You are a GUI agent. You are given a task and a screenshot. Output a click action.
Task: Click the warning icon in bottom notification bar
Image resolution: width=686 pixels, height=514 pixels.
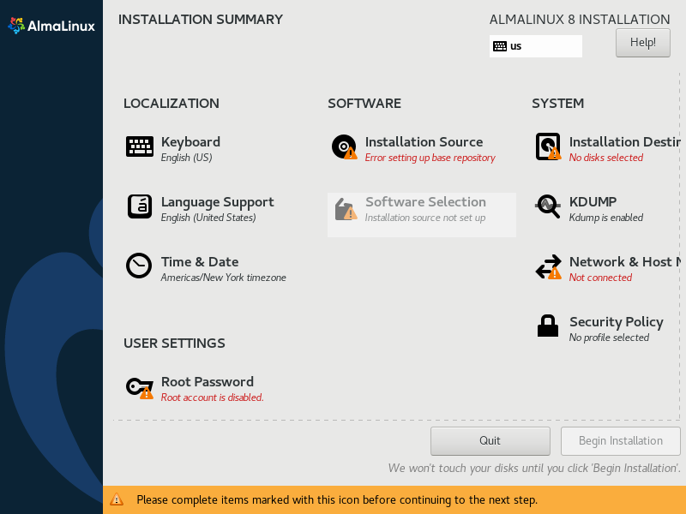click(x=117, y=499)
